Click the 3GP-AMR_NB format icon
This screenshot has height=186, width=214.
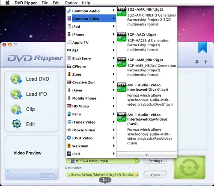[122, 62]
